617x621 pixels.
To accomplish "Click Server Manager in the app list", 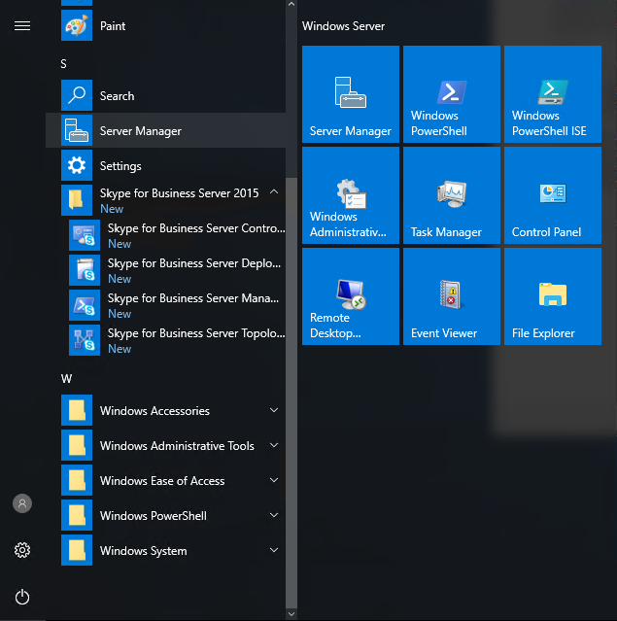I will tap(165, 130).
